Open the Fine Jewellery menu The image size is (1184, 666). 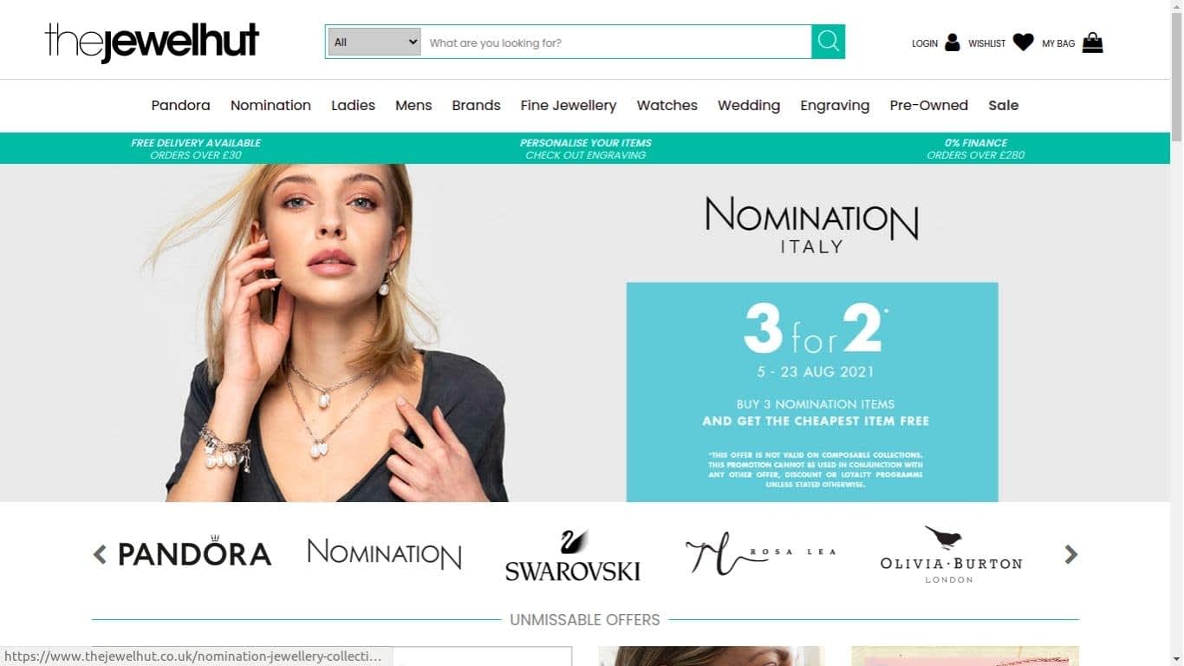[x=569, y=105]
